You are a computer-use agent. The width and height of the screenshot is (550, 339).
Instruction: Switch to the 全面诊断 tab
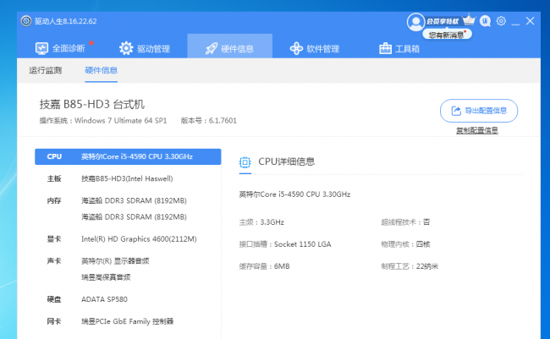[x=60, y=48]
